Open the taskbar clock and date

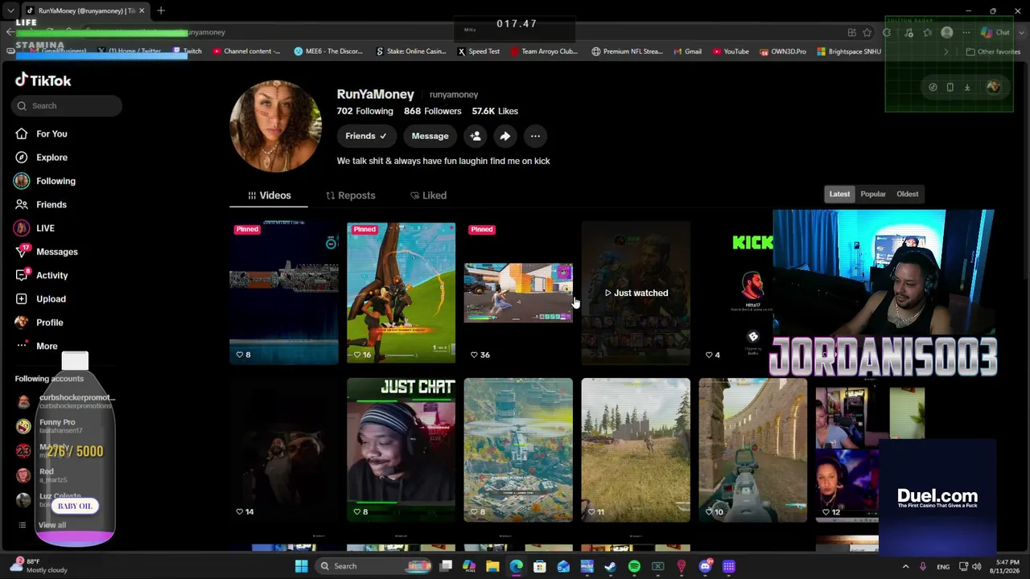(1007, 566)
